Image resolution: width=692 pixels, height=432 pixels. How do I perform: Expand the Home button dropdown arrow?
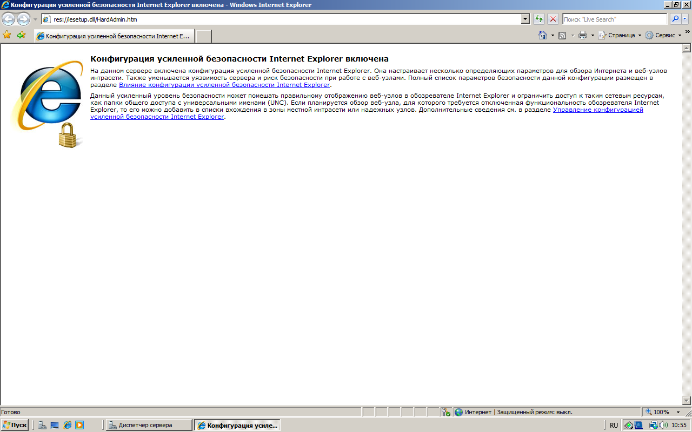(x=553, y=36)
